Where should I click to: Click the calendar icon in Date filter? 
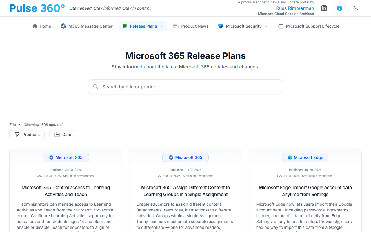click(57, 135)
